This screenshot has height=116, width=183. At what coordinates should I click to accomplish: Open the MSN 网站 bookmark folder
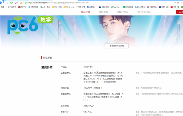click(57, 7)
